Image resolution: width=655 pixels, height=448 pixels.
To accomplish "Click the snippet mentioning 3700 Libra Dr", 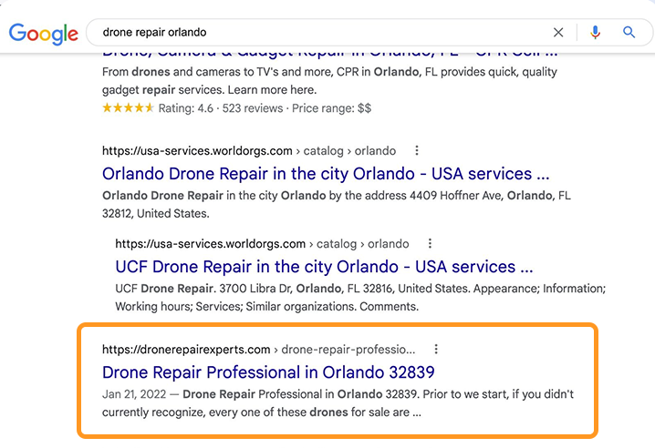I will (x=360, y=298).
